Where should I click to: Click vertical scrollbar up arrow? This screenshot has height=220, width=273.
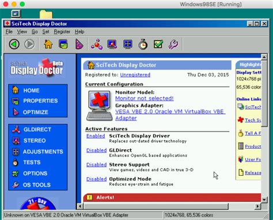pyautogui.click(x=264, y=57)
